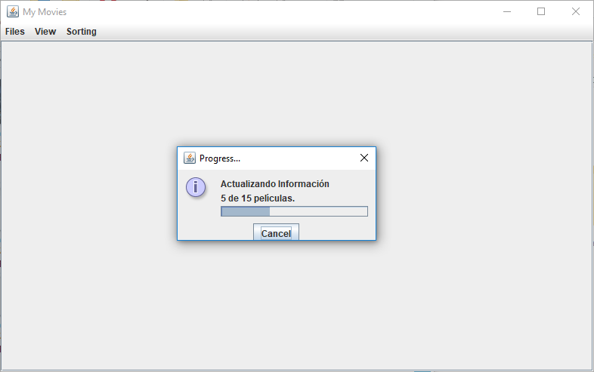Click the empty movie list area

point(296,303)
